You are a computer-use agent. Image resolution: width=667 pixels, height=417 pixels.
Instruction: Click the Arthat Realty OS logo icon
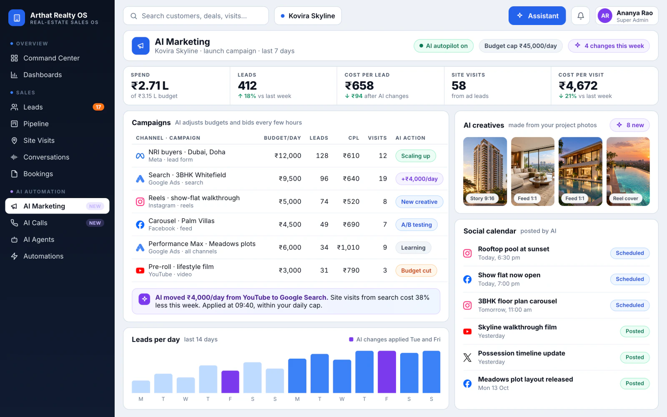click(x=17, y=18)
